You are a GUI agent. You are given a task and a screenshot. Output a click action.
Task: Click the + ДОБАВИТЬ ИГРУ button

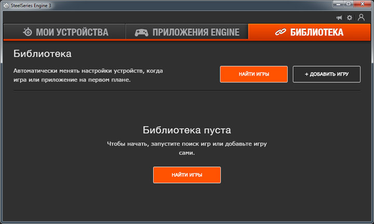(327, 74)
